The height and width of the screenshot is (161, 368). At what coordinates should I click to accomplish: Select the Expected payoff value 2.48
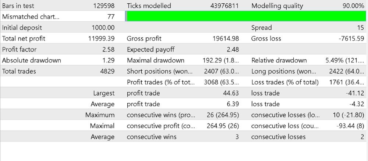233,49
